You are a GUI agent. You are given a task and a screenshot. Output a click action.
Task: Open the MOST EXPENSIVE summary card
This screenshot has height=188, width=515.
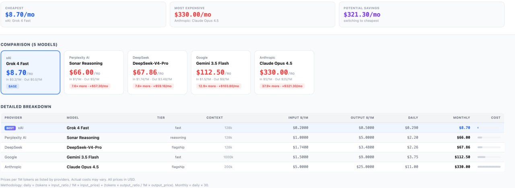click(252, 14)
